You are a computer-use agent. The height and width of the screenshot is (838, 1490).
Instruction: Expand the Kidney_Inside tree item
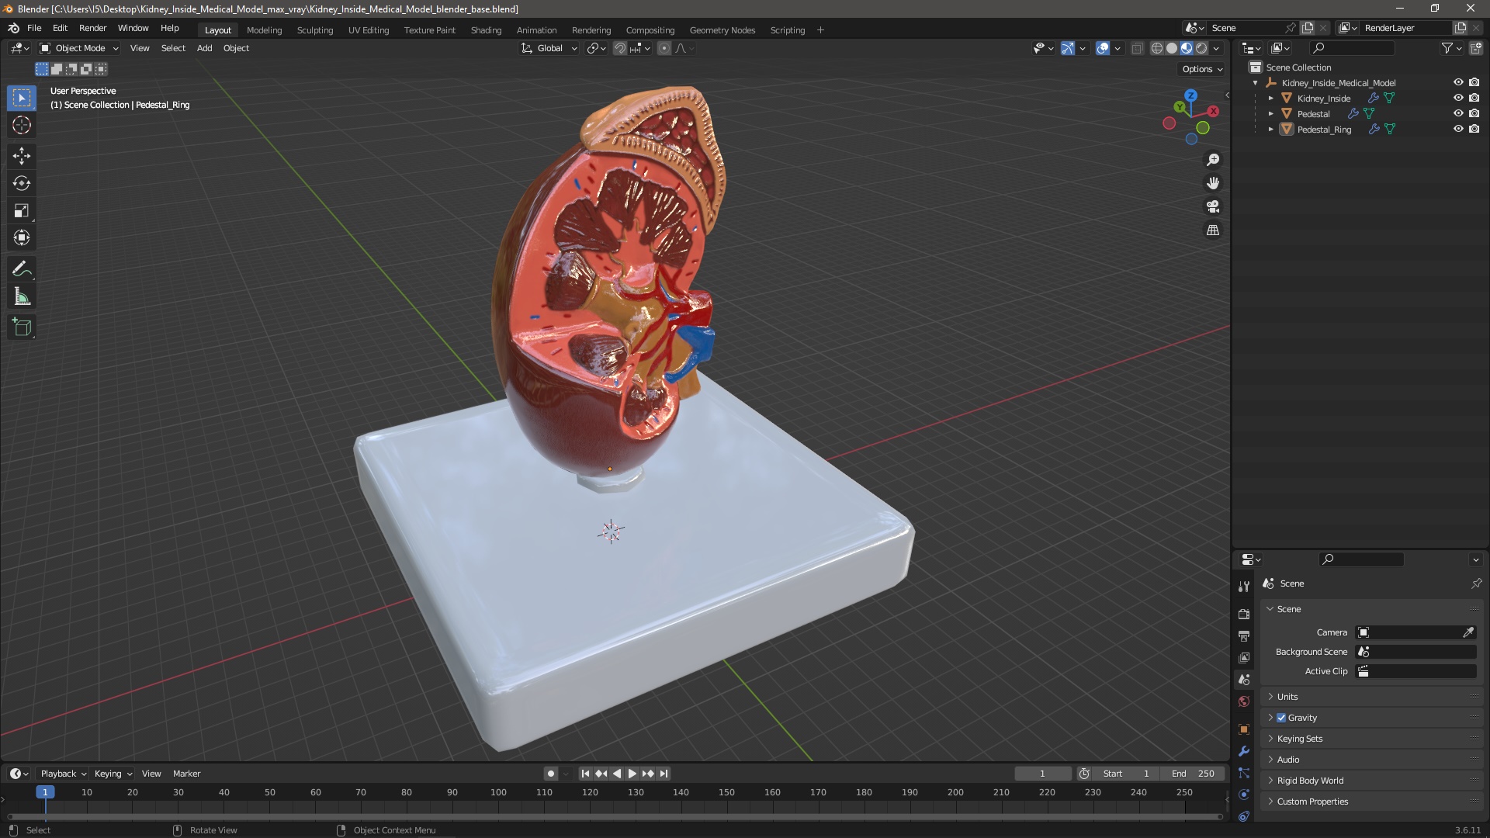tap(1271, 99)
